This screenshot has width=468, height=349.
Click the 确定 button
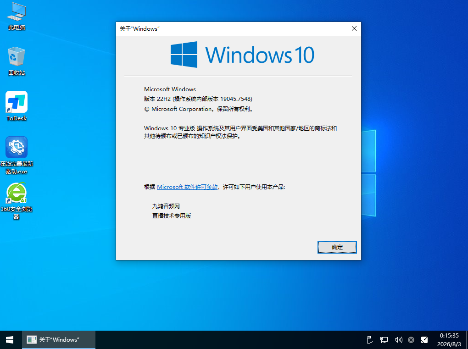(x=337, y=247)
